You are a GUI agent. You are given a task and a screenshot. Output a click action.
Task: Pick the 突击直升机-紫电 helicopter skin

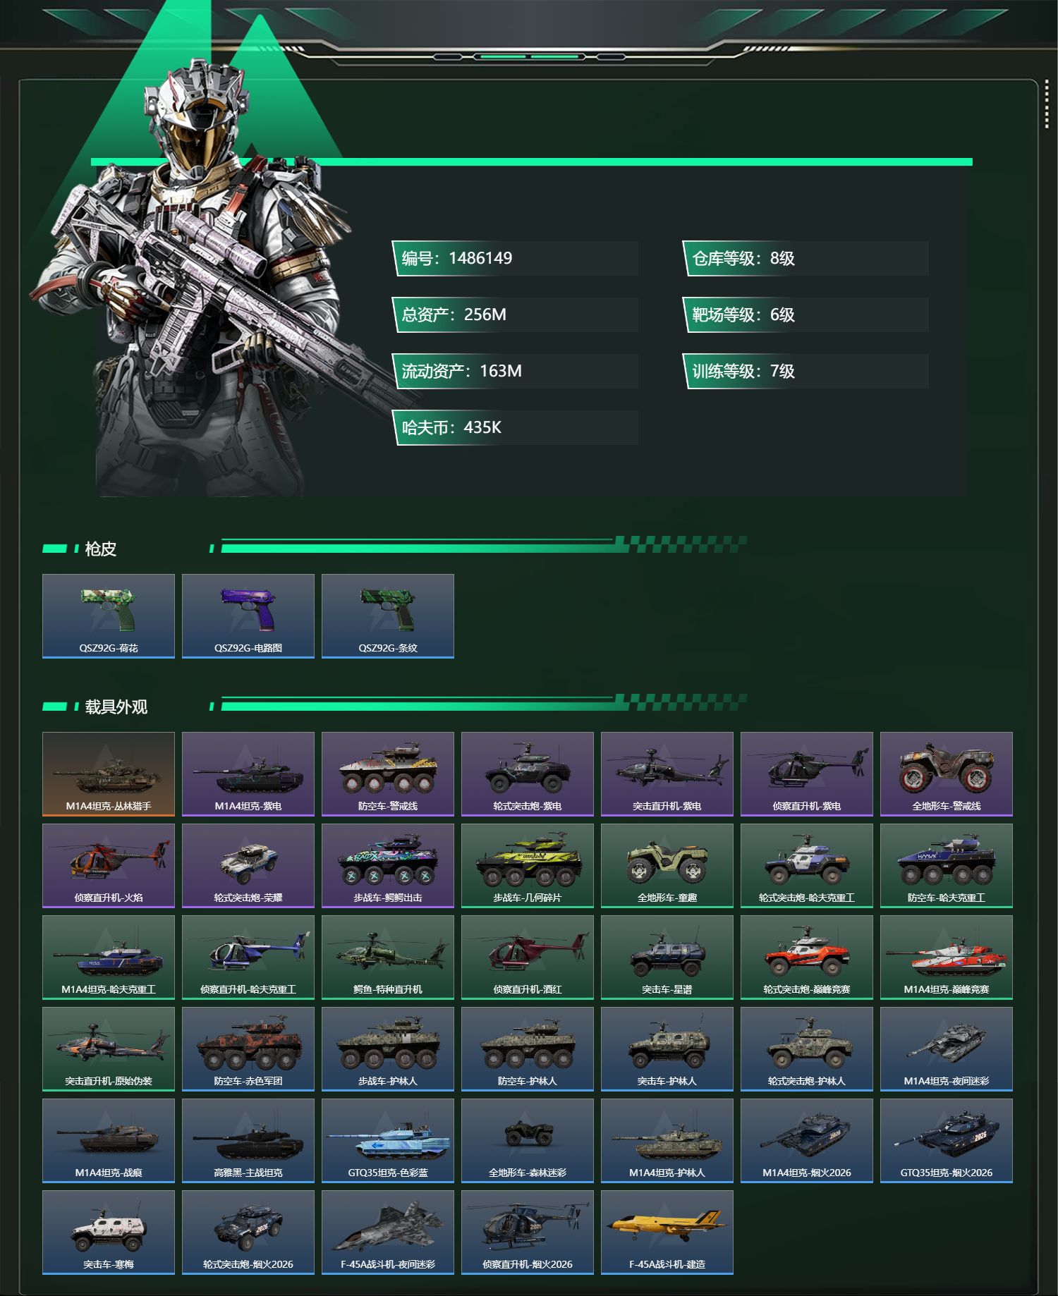667,774
